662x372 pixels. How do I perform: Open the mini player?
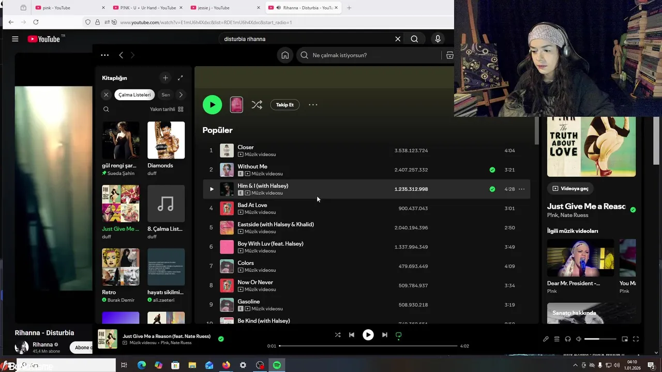625,339
